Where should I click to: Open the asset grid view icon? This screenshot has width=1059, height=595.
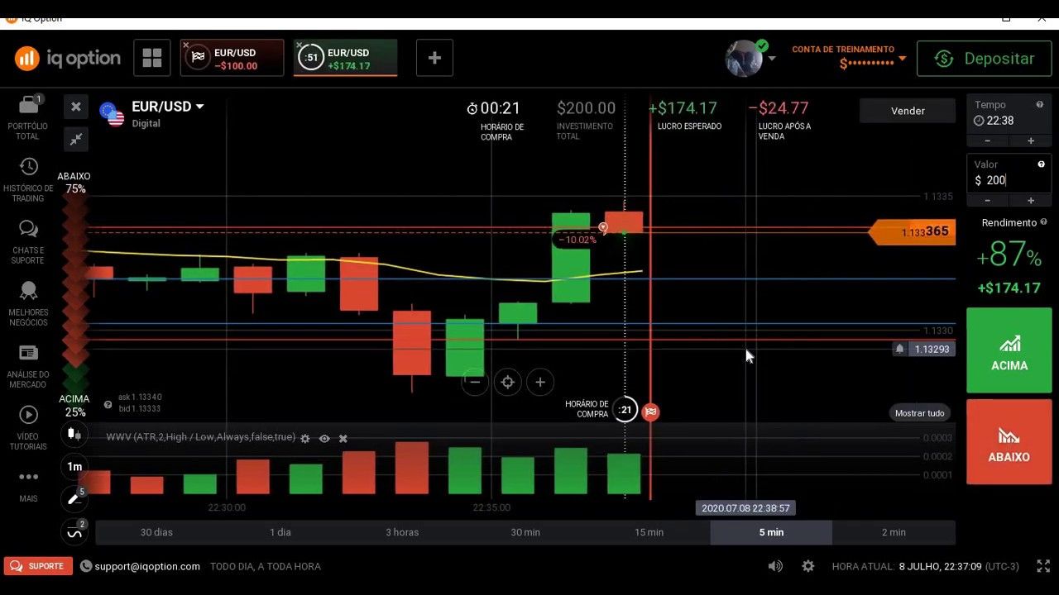click(152, 58)
